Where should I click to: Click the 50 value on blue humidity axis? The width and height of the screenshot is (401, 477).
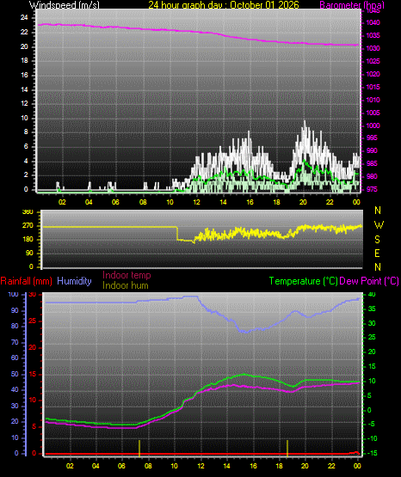15,374
